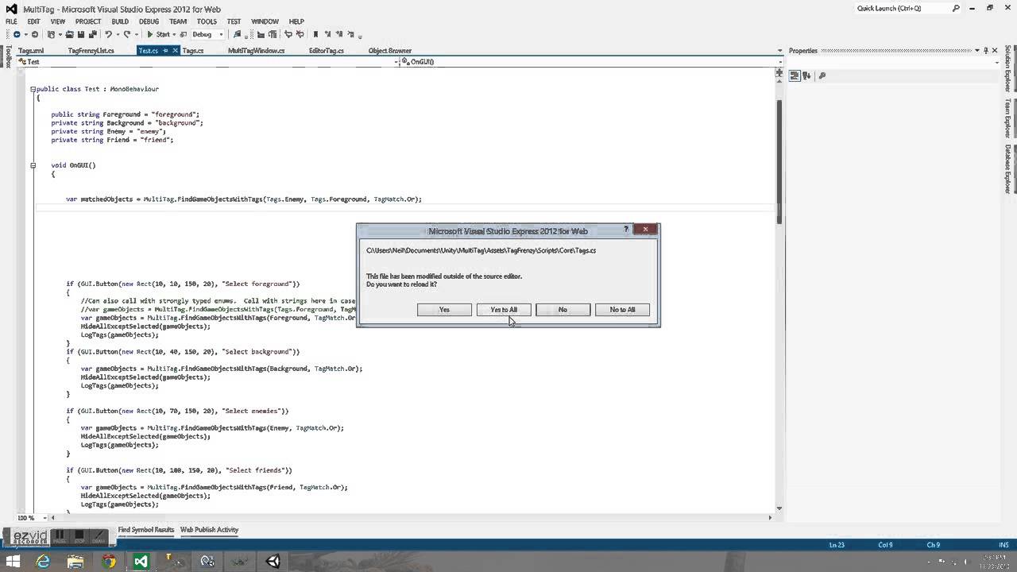
Task: Click the Property Pages wrench icon
Action: [x=822, y=75]
